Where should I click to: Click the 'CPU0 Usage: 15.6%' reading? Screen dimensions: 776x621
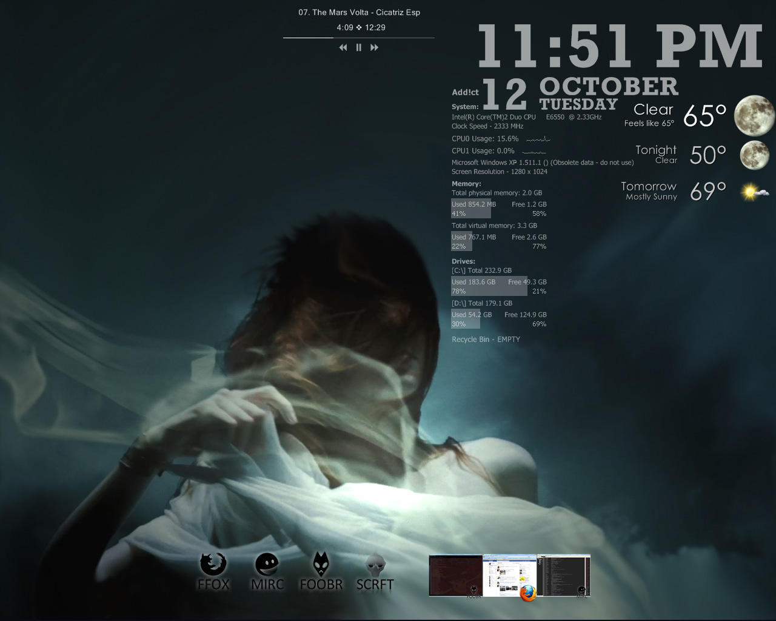[x=485, y=139]
